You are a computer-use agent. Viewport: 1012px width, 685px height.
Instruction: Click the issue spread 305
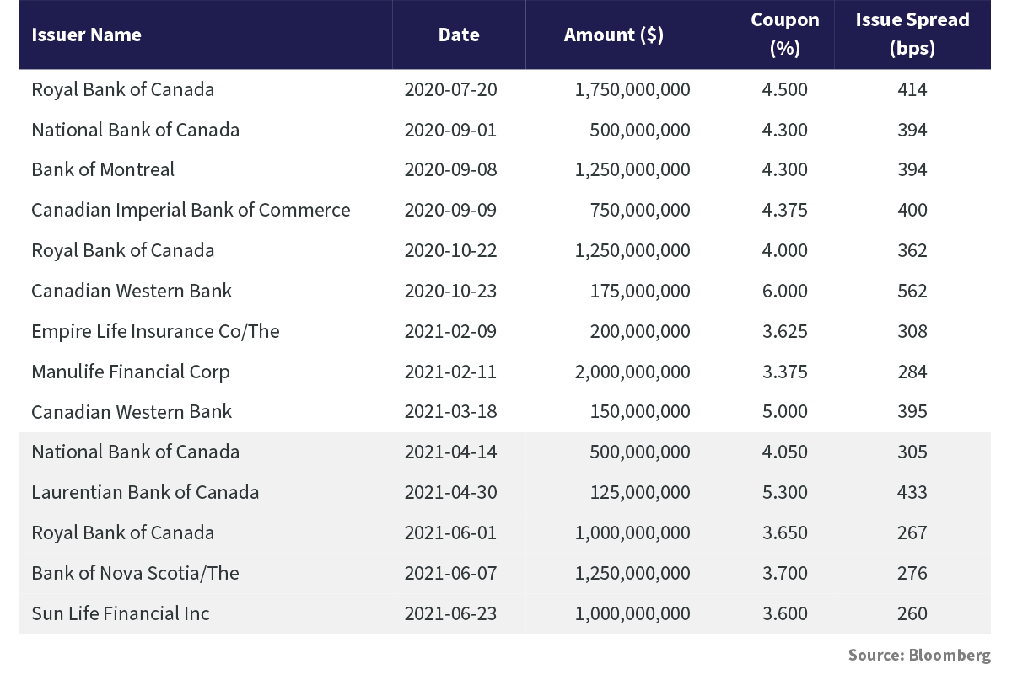[x=912, y=452]
